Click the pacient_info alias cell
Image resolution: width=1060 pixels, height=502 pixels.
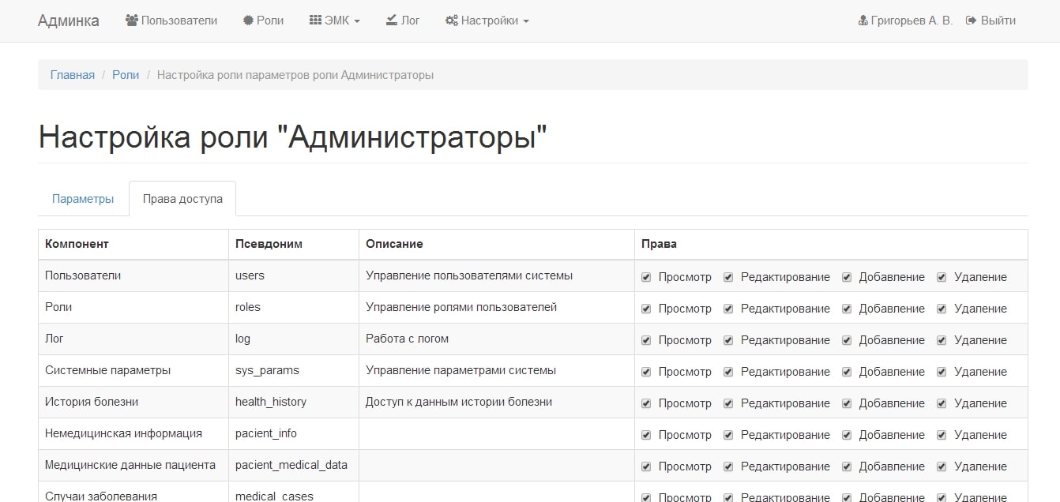[x=294, y=434]
